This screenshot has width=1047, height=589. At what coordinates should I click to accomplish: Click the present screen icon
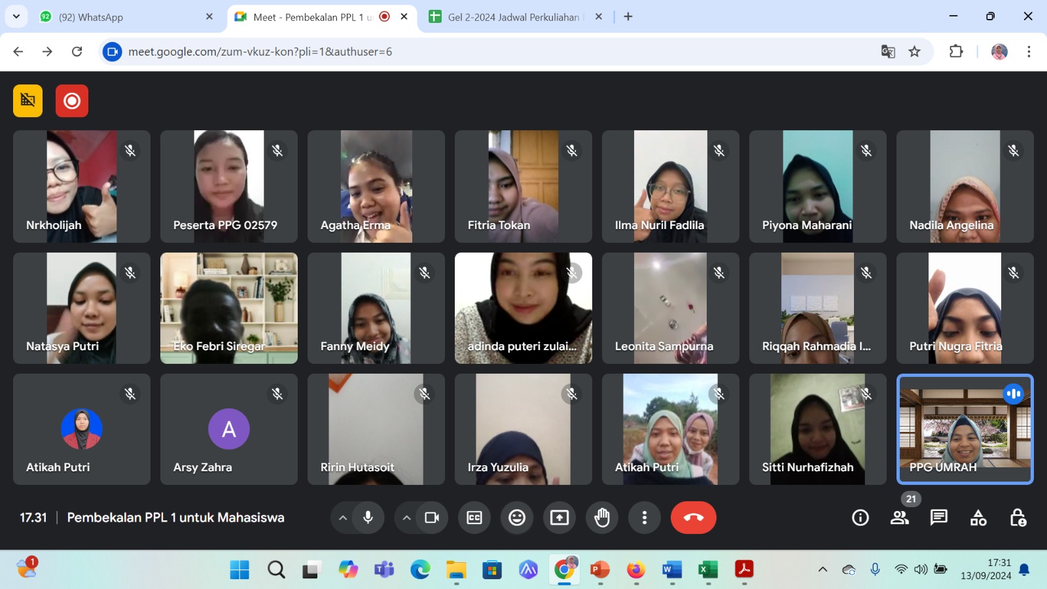pyautogui.click(x=559, y=518)
